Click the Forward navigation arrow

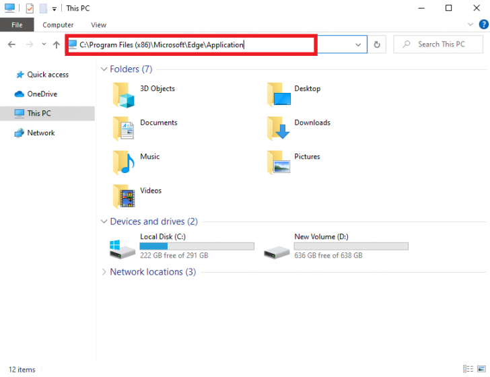coord(30,44)
